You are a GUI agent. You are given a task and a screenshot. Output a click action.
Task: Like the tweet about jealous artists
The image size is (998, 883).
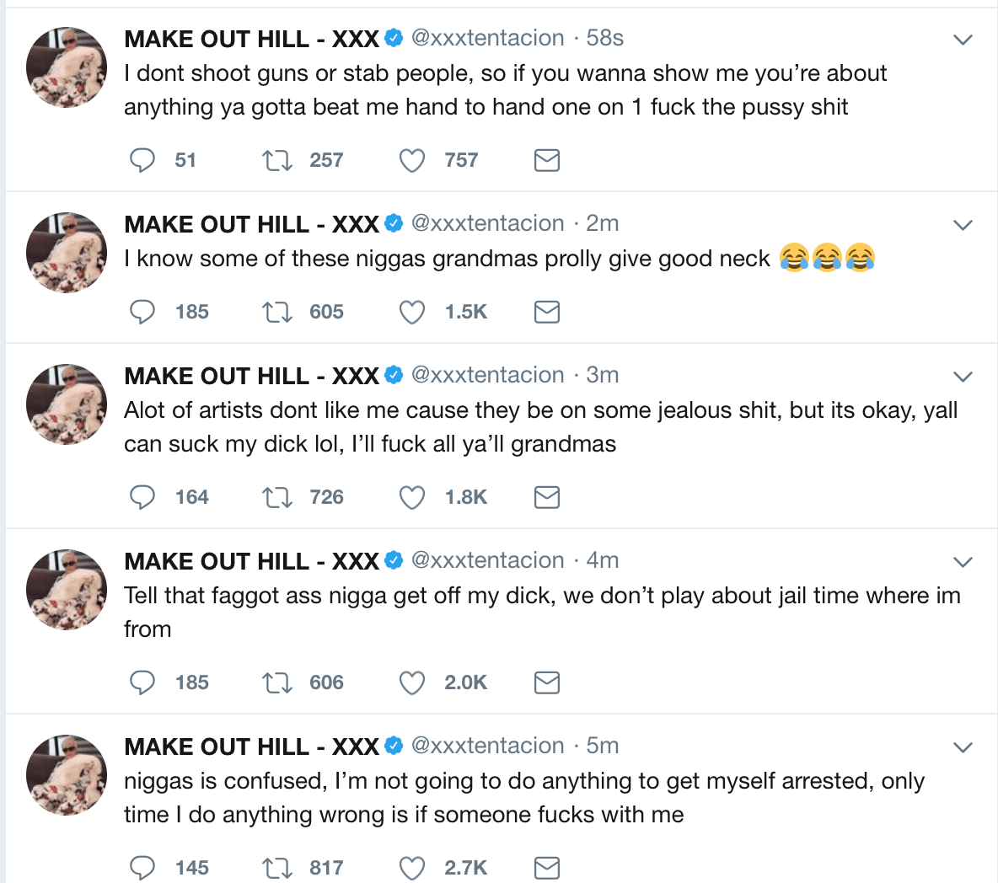click(x=411, y=497)
